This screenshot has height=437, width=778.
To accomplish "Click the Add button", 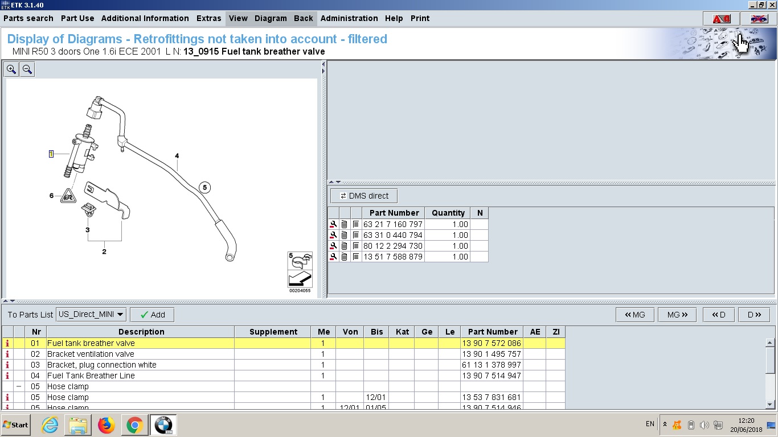I will [x=152, y=315].
